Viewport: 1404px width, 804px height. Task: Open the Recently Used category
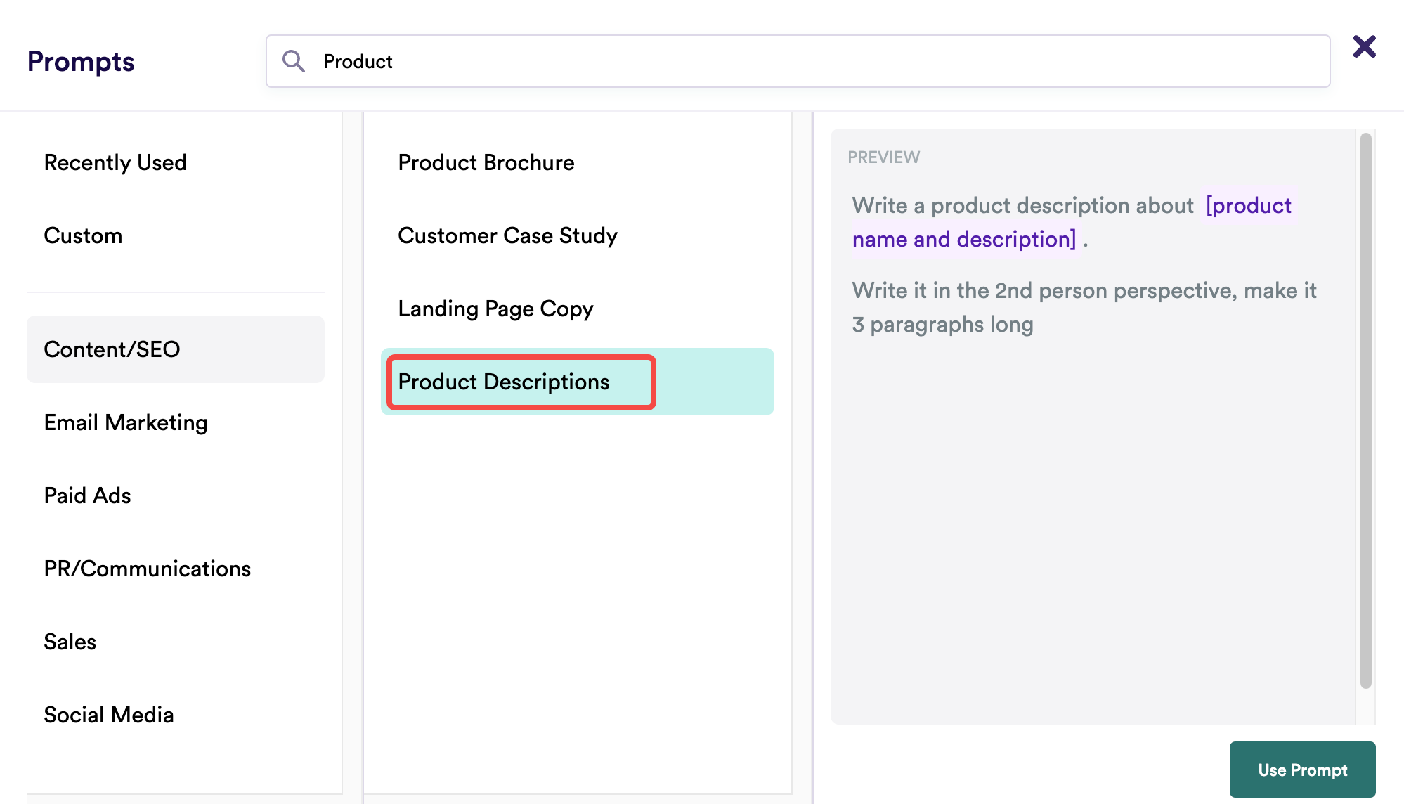pyautogui.click(x=115, y=162)
